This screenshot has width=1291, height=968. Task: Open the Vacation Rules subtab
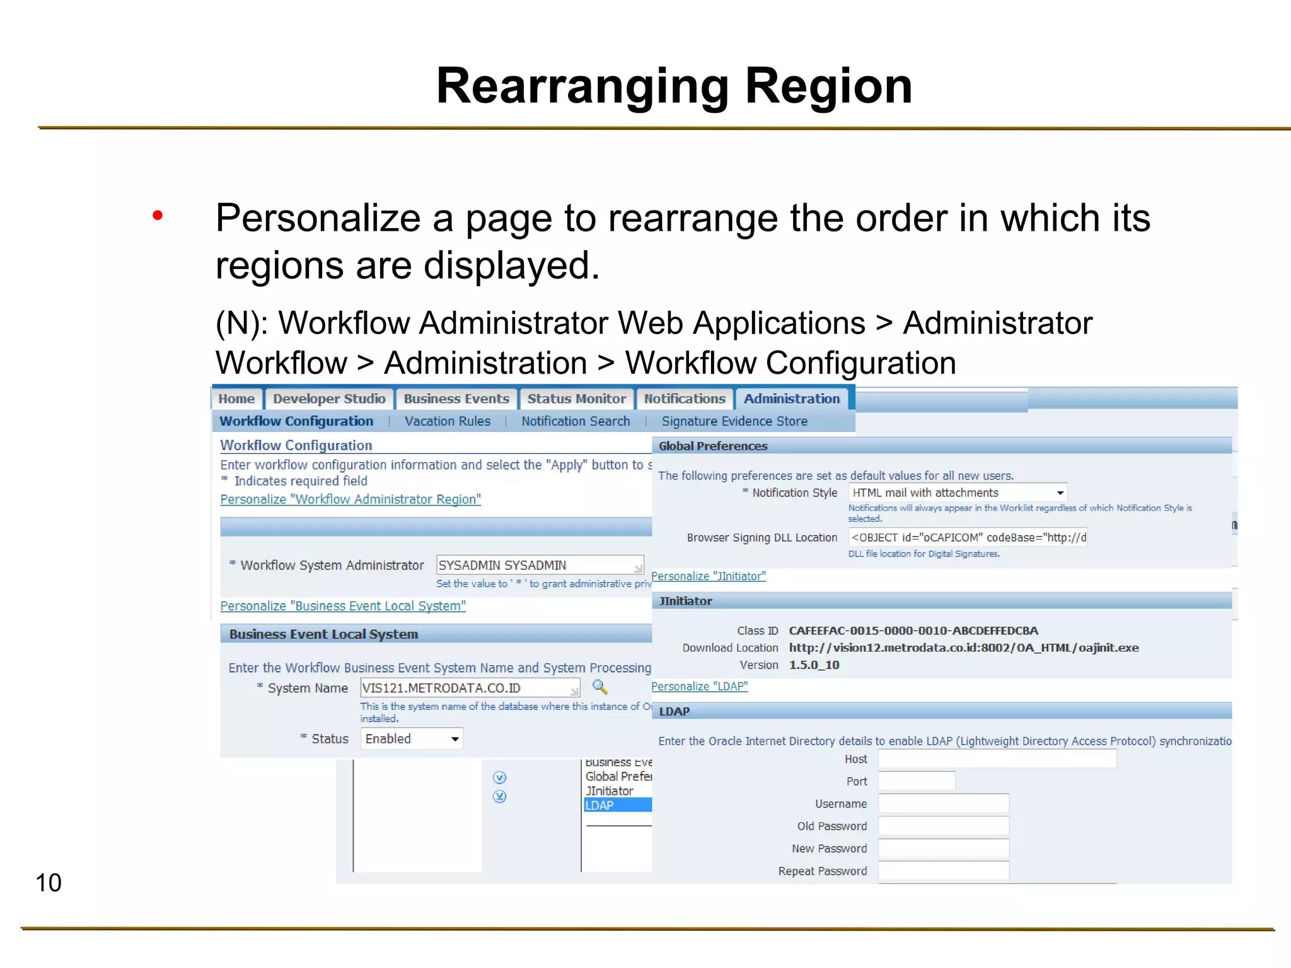448,421
